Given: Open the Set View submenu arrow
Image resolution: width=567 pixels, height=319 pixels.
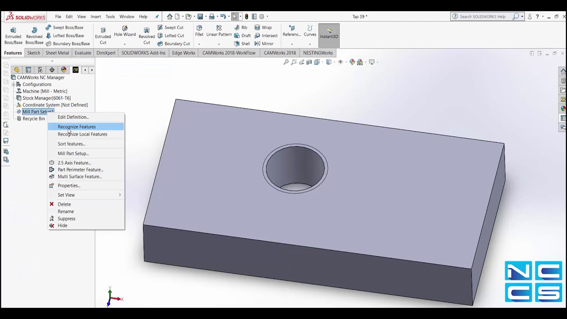Looking at the screenshot, I should tap(120, 195).
